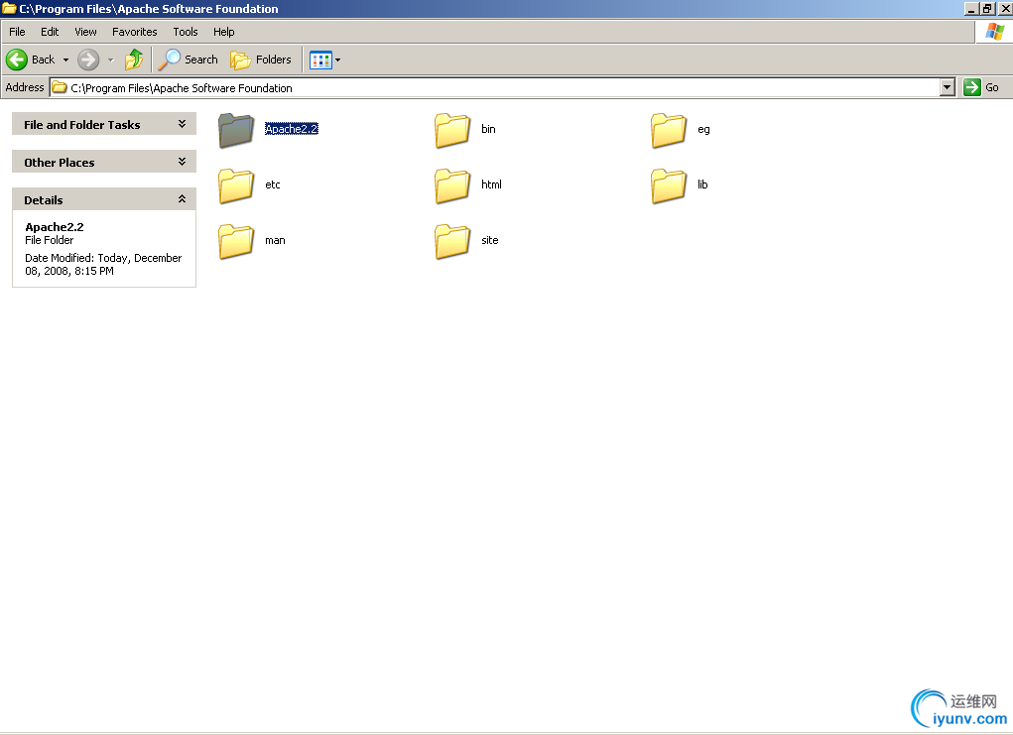Click the etc folder name
Image resolution: width=1013 pixels, height=735 pixels.
coord(273,184)
